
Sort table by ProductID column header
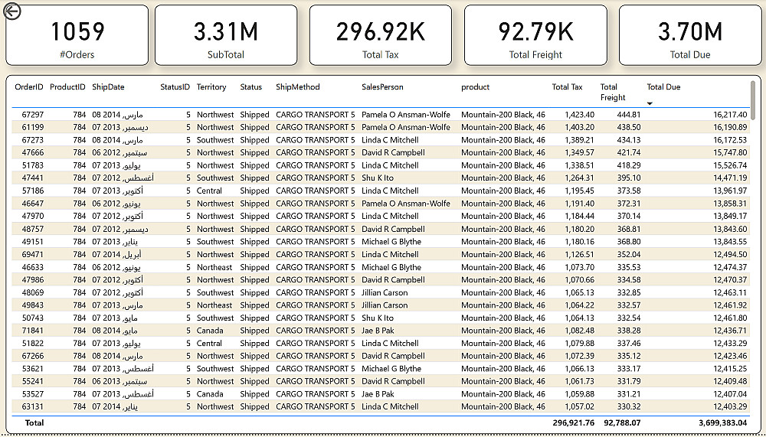67,87
